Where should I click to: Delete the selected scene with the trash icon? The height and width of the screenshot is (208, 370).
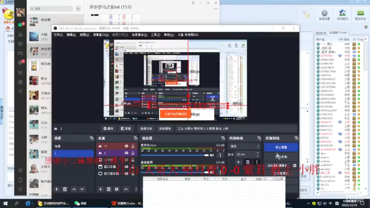[65, 189]
